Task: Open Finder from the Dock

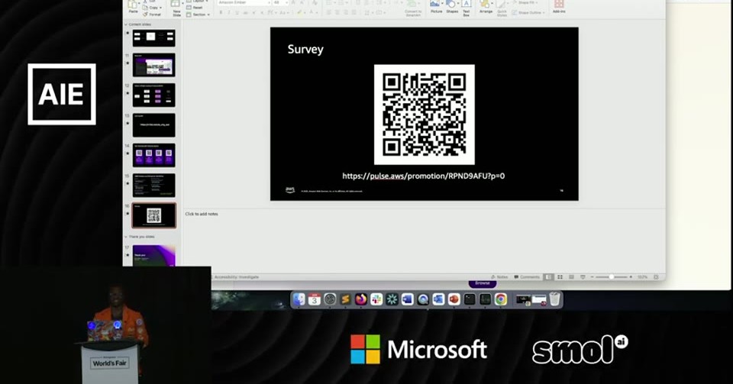Action: (x=299, y=299)
